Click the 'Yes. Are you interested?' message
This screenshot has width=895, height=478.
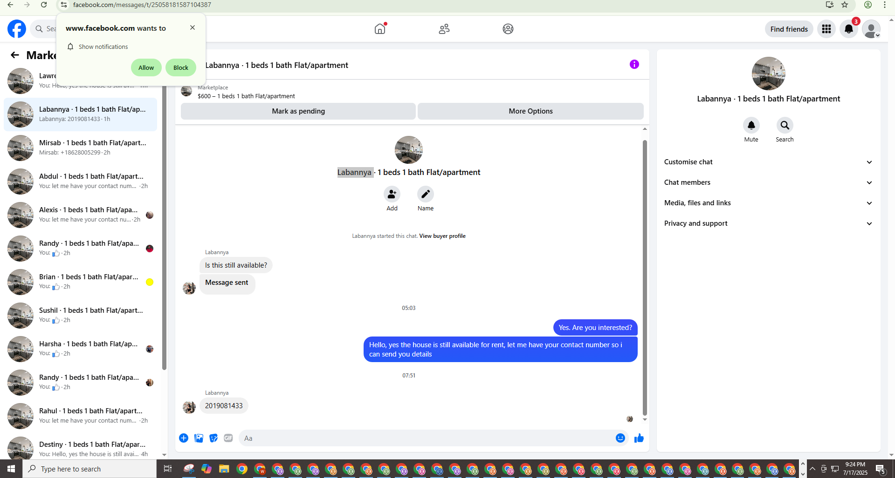point(595,328)
